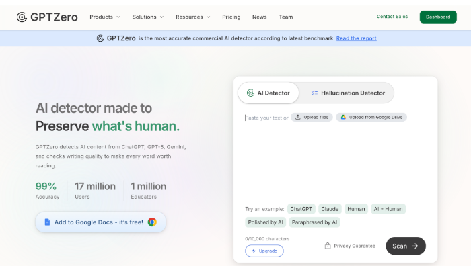Viewport: 471px width, 270px height.
Task: Try the AI + Human example
Action: [x=388, y=209]
